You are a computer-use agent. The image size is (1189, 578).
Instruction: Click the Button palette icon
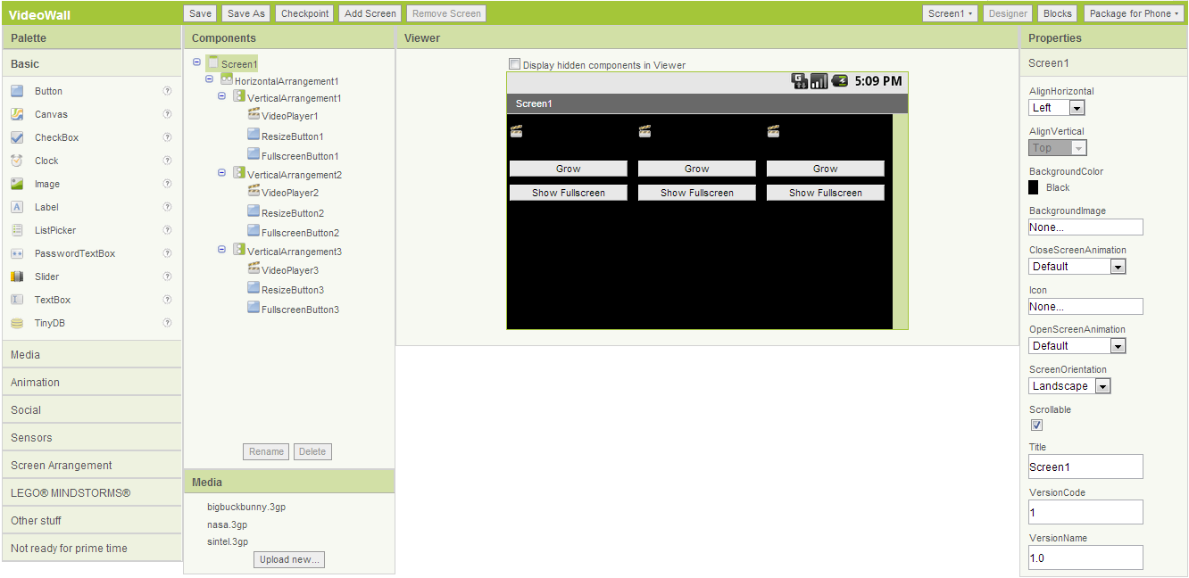click(x=17, y=91)
